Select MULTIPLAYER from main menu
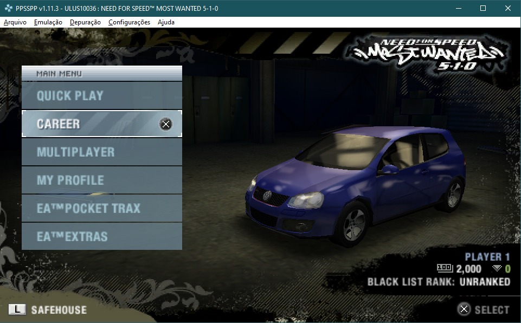Viewport: 521px width, 323px height. [x=102, y=152]
